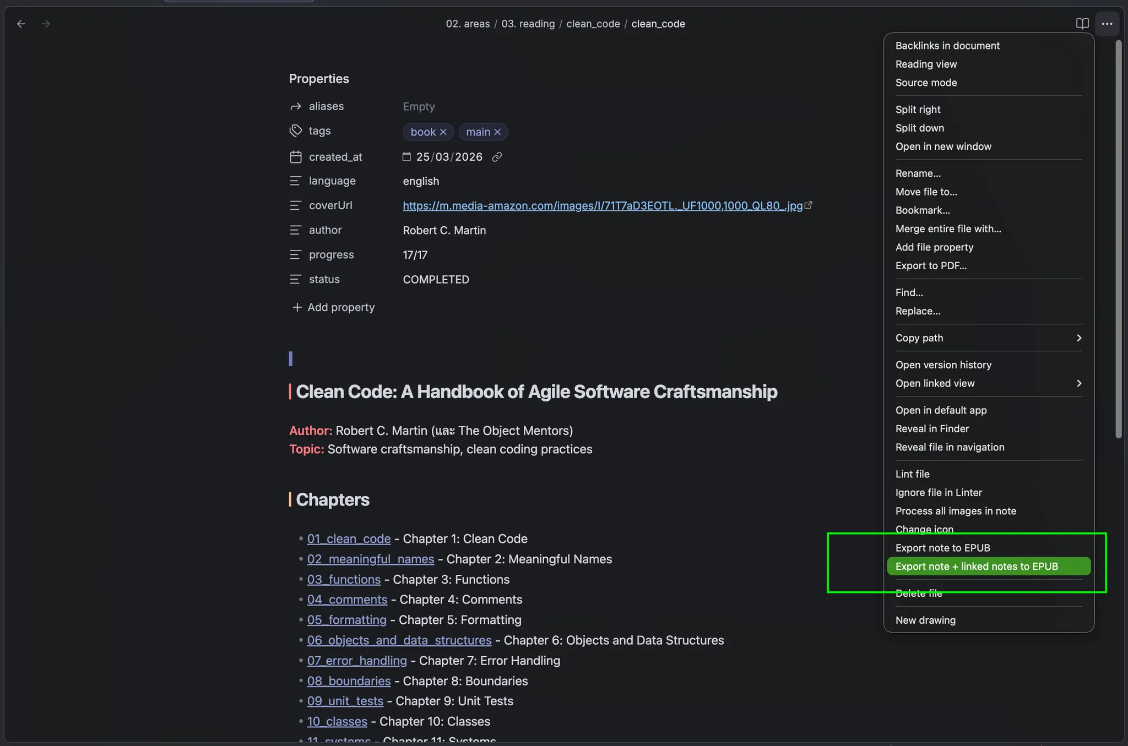Open the 04_comments chapter link

coord(347,600)
